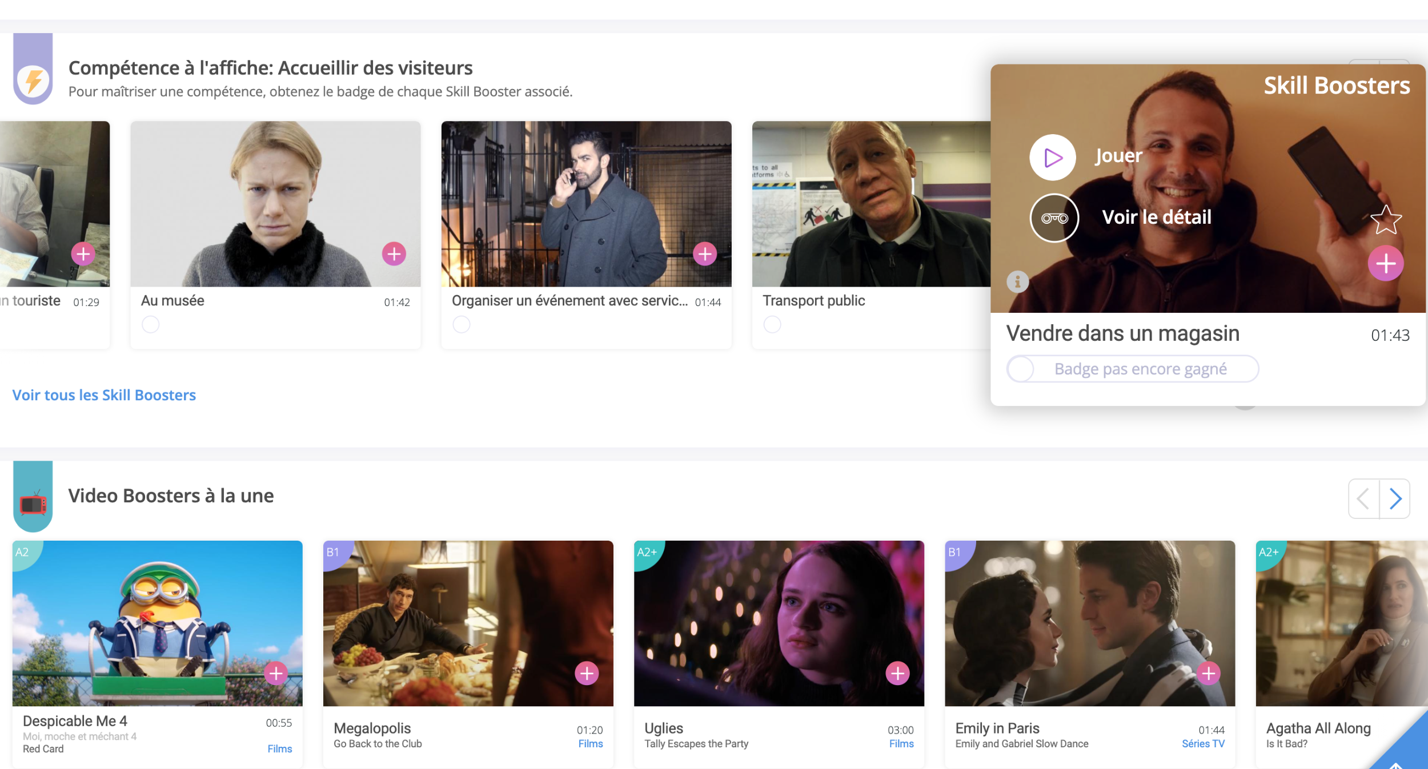
Task: Open the Emily in Paris video thumbnail
Action: (1089, 623)
